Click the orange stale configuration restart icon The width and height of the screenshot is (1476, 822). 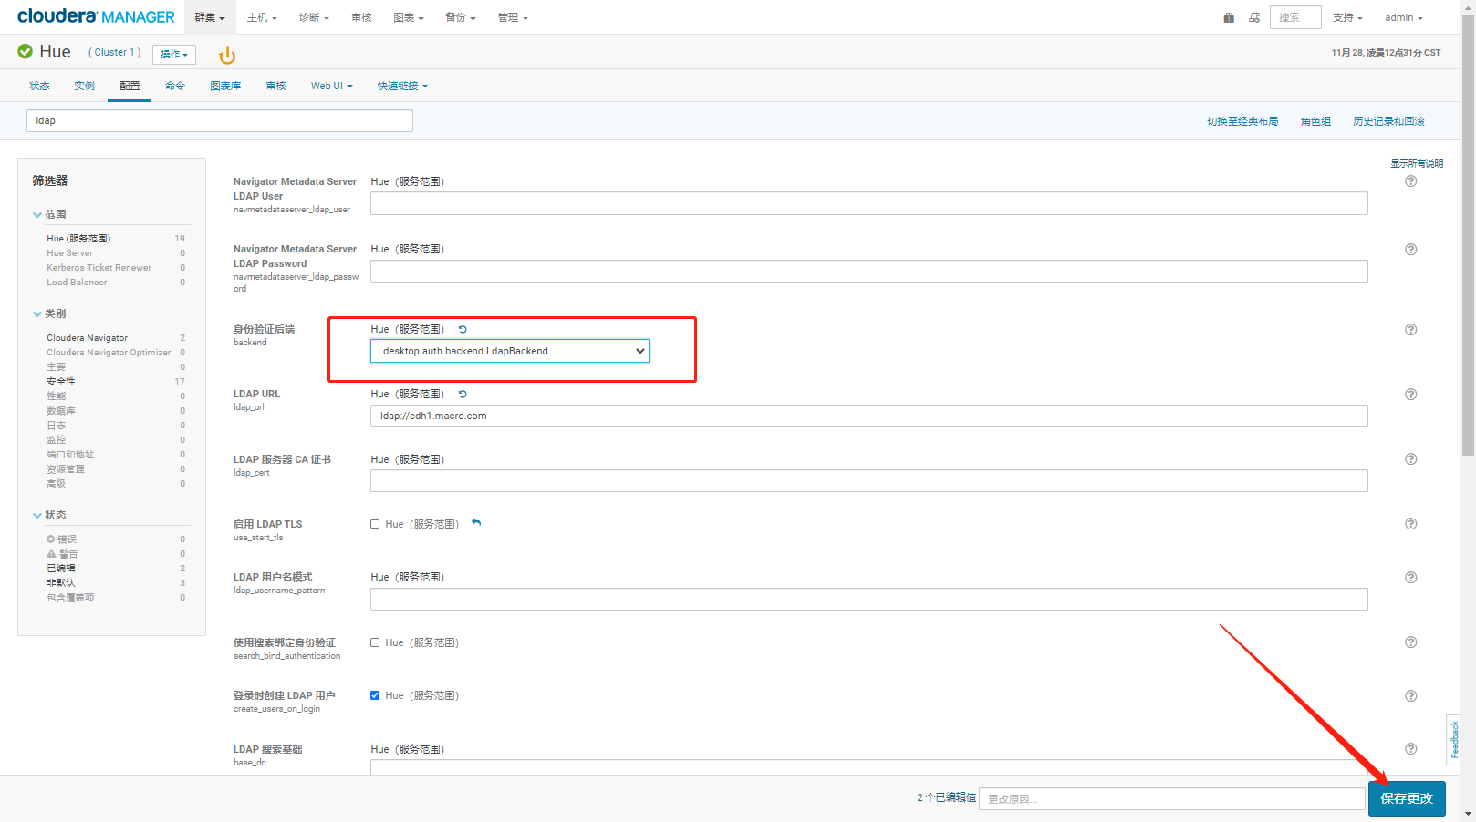click(x=227, y=56)
